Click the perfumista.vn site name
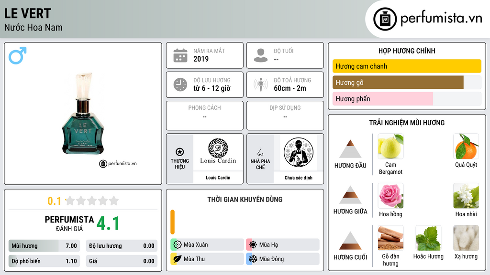 (441, 18)
